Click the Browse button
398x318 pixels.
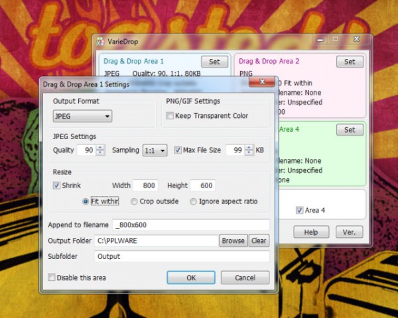tap(233, 240)
